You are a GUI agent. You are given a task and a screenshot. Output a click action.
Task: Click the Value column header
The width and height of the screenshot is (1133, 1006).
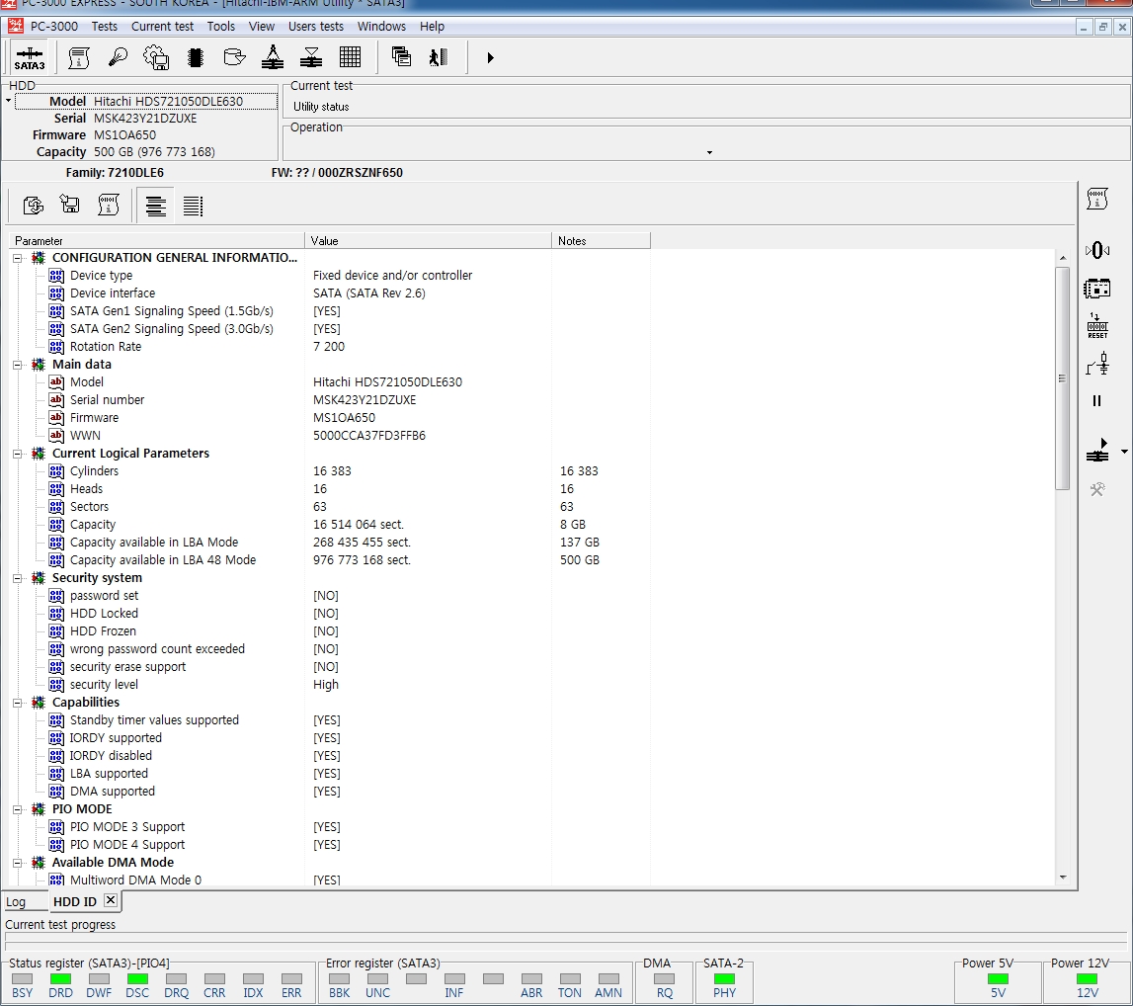coord(428,241)
